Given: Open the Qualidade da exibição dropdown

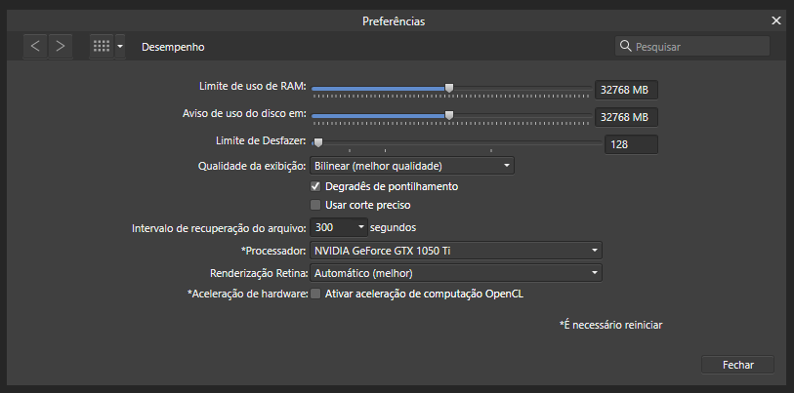Looking at the screenshot, I should [x=412, y=166].
